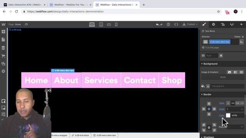Open the CMS Collections panel
Screen dimensions: 246x138
click(x=3, y=48)
